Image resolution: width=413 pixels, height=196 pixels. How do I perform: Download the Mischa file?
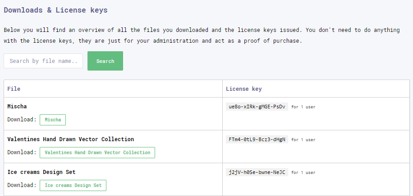[53, 120]
